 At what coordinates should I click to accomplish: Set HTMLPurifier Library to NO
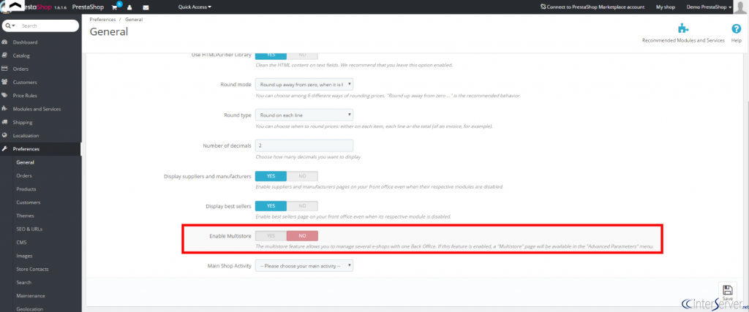(302, 55)
